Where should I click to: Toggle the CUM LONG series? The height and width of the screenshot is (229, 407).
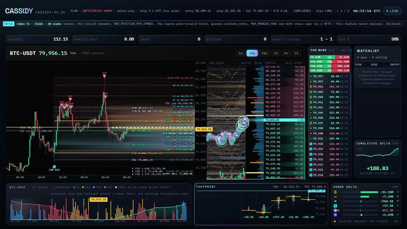tap(137, 187)
